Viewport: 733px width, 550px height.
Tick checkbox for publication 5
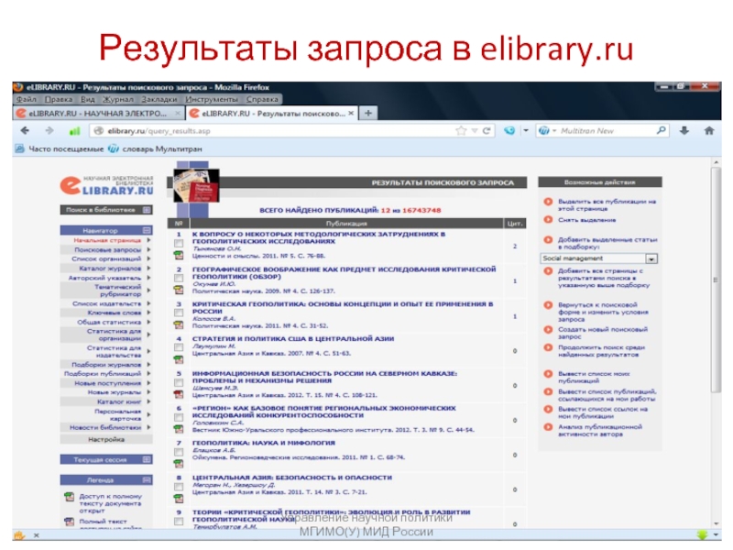click(179, 382)
